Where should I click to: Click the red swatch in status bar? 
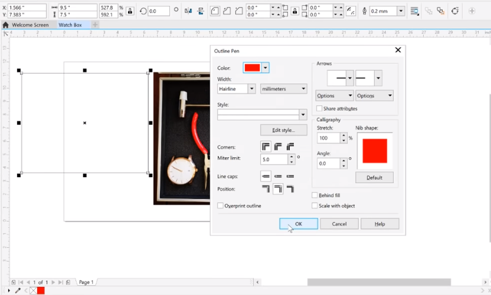41,291
